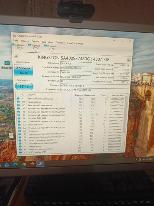The width and height of the screenshot is (154, 206).
Task: Click the Стандарт field ACS-3 Revision 4
Action: pos(94,86)
